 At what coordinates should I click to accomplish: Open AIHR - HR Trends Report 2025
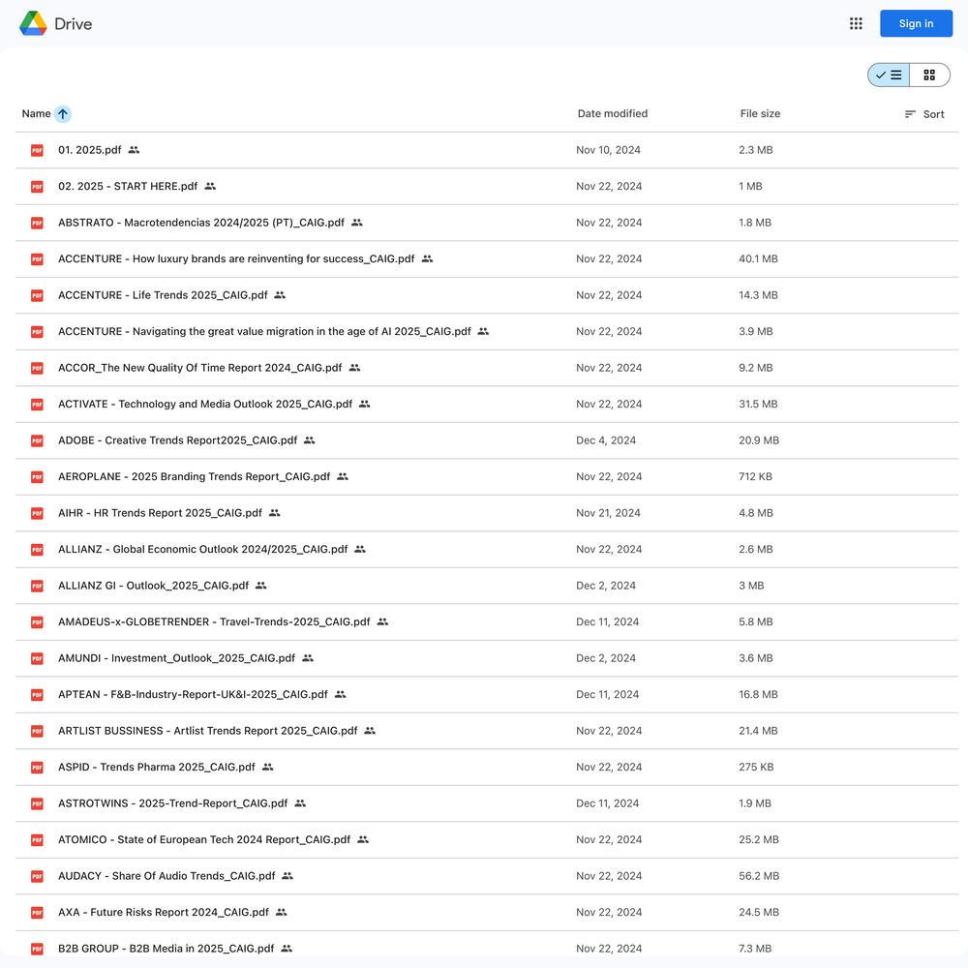pos(160,513)
